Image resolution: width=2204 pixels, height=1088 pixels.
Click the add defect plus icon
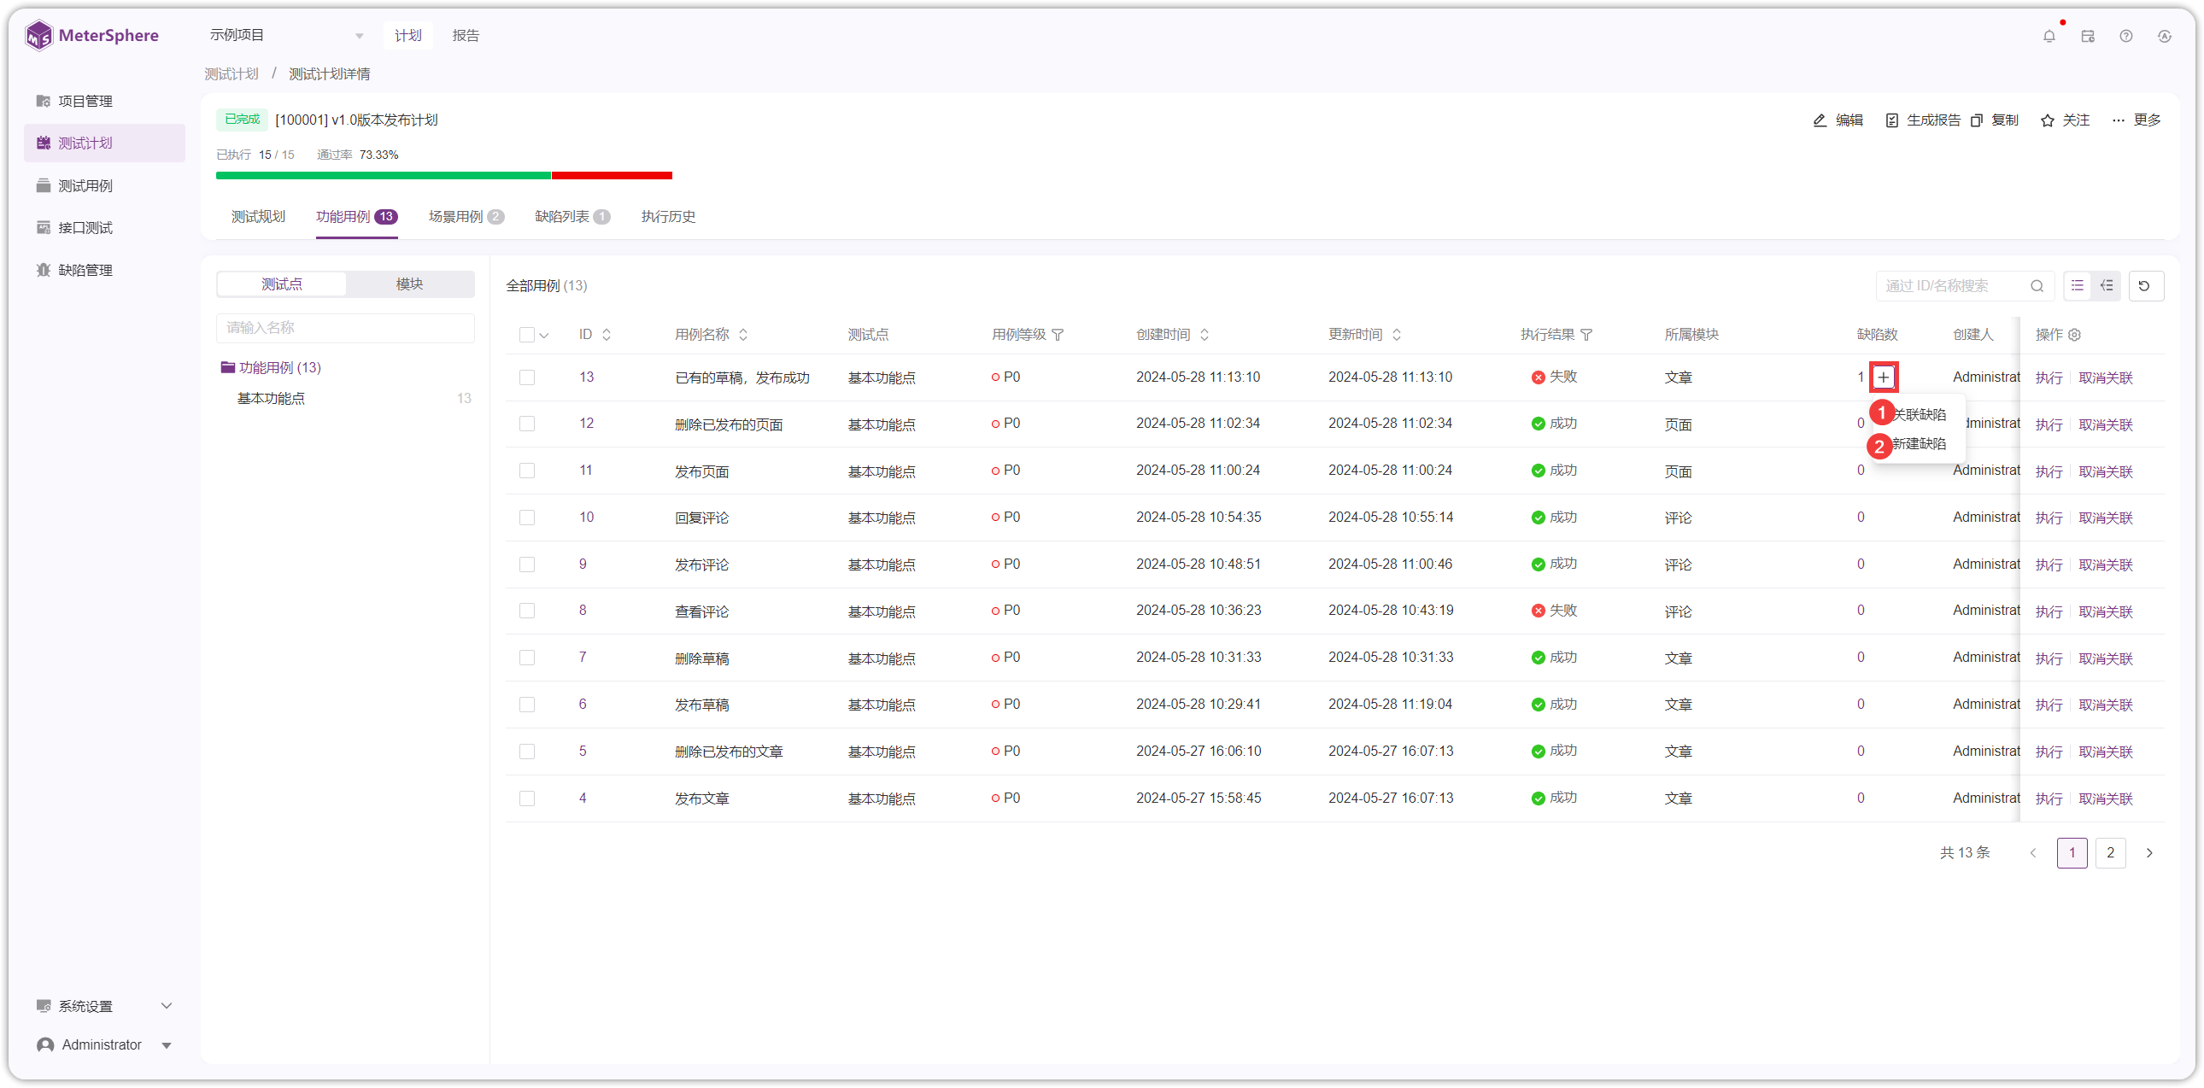click(1883, 377)
